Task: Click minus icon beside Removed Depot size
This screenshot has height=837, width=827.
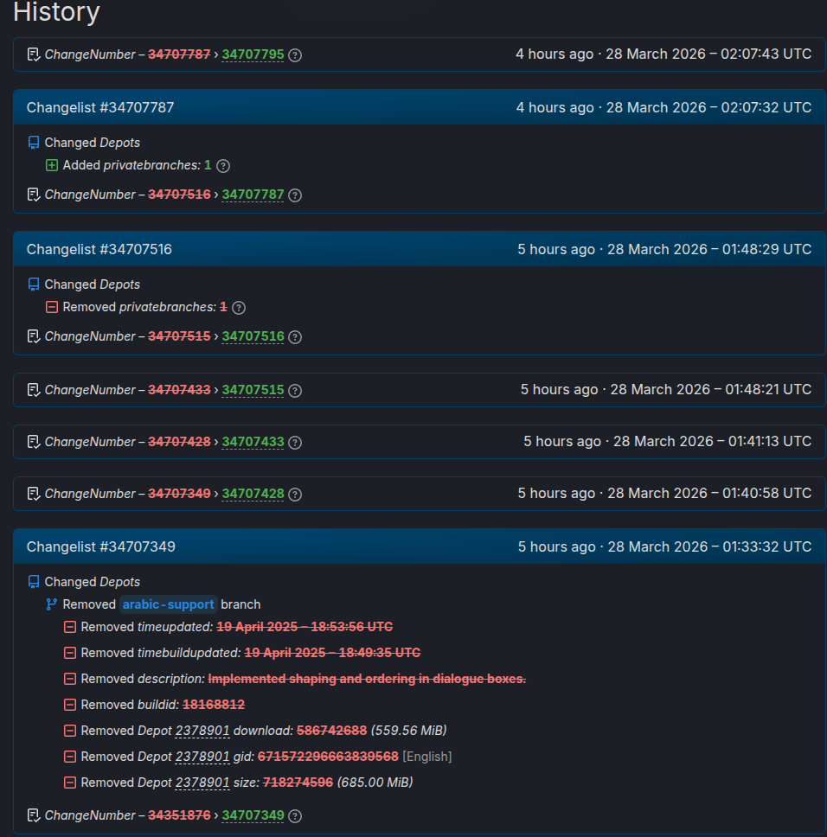Action: tap(70, 783)
